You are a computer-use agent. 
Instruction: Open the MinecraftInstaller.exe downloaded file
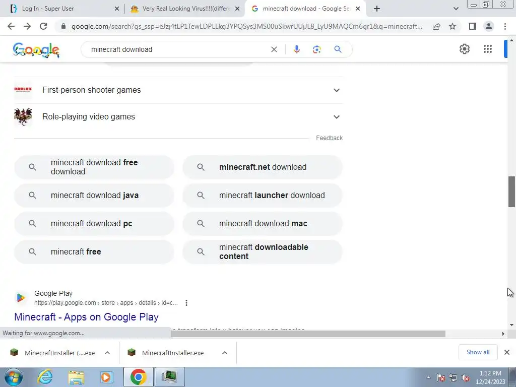(172, 353)
